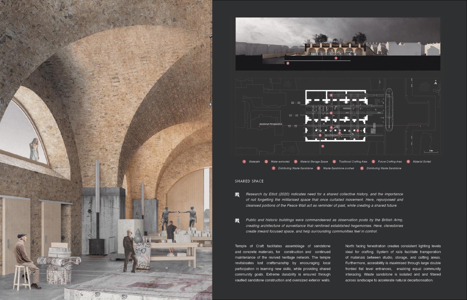467x300 pixels.
Task: Click red marker 2 in the section drawing
Action: tap(288, 63)
